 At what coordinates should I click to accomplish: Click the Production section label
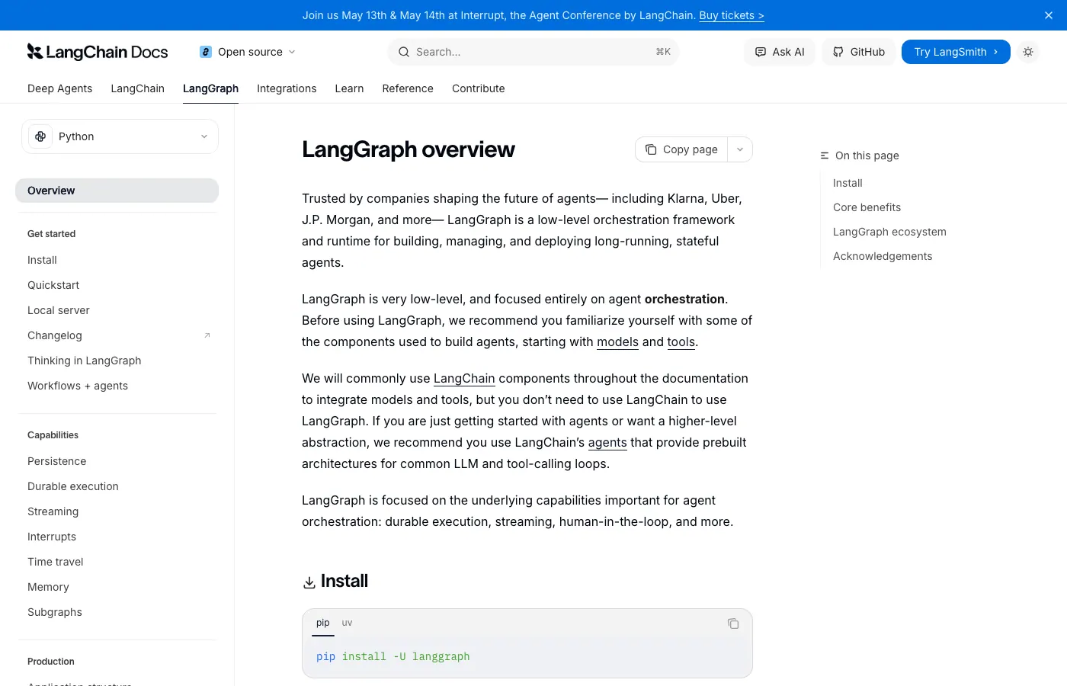(51, 662)
